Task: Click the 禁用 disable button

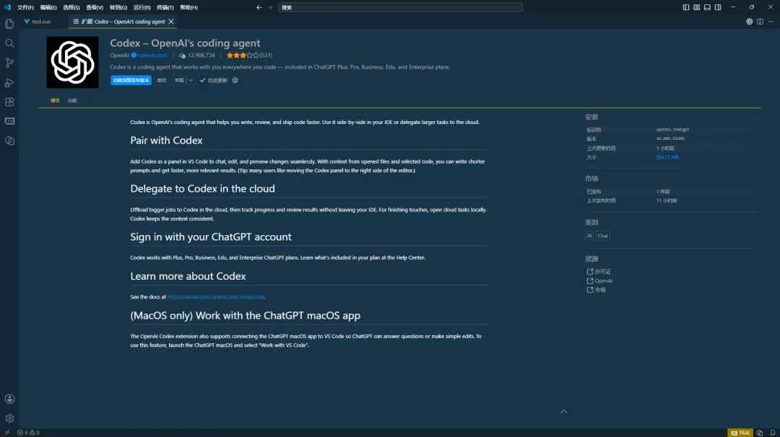Action: 162,80
